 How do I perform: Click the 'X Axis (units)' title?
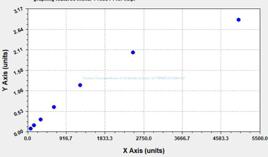(144, 151)
